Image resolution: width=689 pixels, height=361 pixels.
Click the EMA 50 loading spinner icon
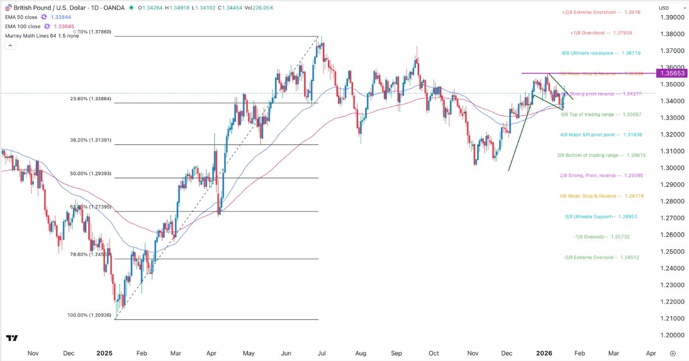click(x=43, y=17)
